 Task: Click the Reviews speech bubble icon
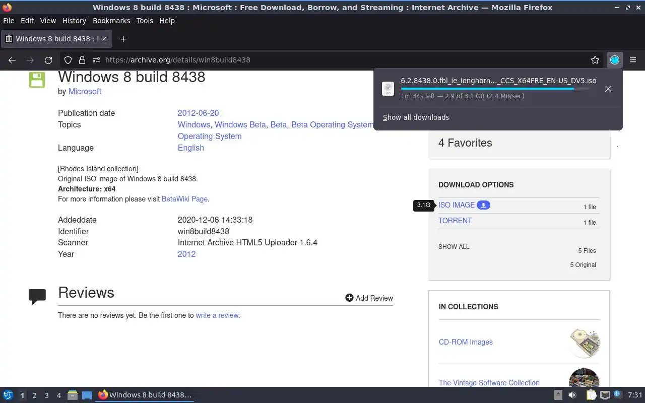point(37,297)
